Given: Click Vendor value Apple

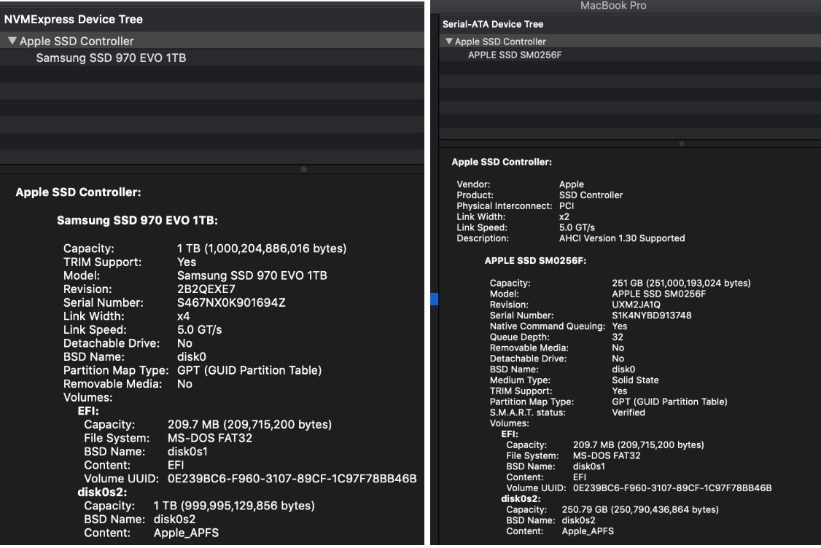Looking at the screenshot, I should pyautogui.click(x=571, y=184).
